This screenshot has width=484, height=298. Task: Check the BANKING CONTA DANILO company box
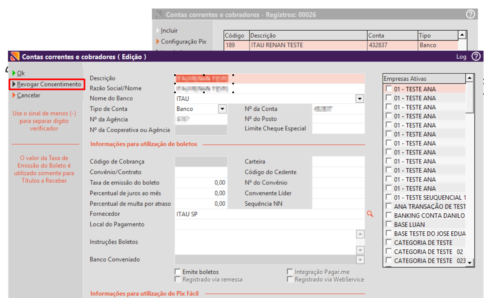(x=389, y=215)
